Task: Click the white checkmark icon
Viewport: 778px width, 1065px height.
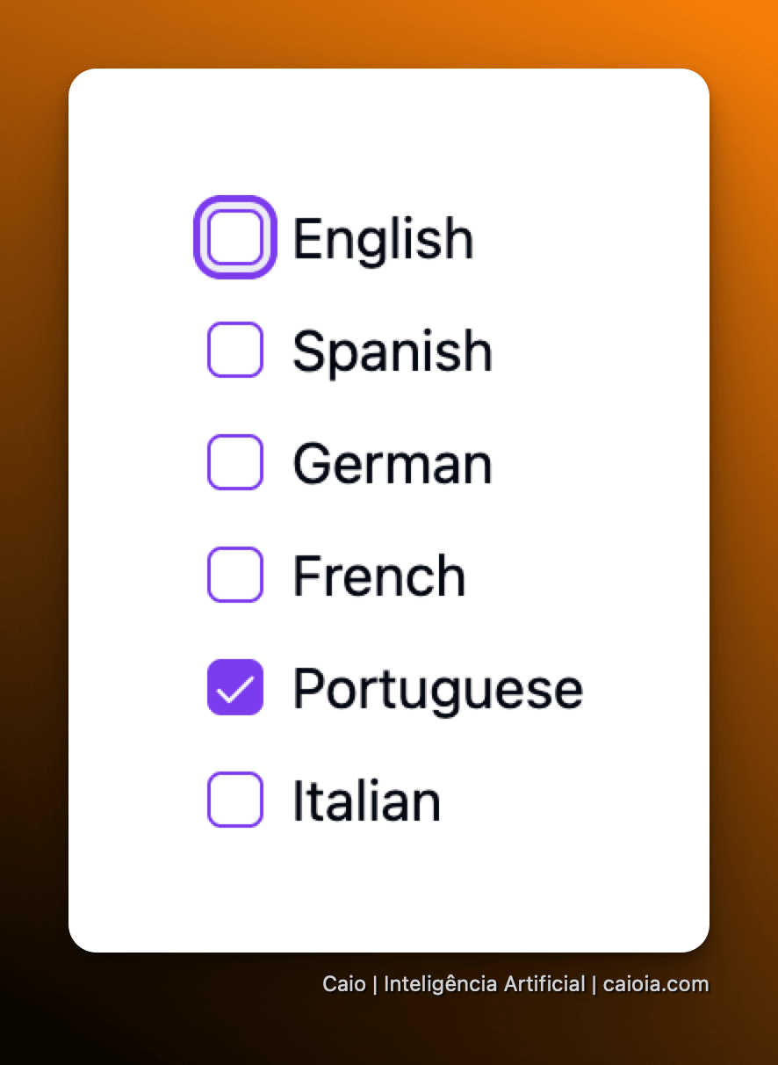Action: point(235,688)
